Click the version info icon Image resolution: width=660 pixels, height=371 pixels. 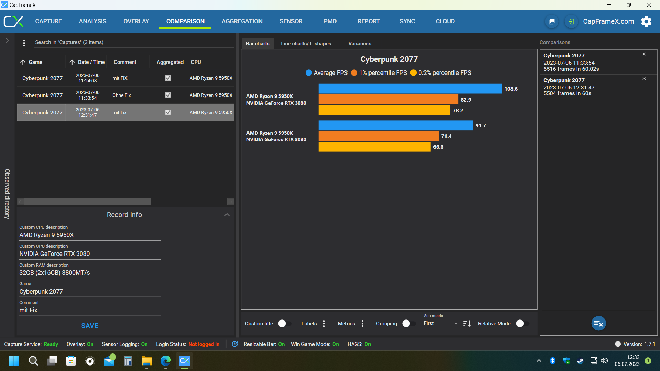point(618,344)
